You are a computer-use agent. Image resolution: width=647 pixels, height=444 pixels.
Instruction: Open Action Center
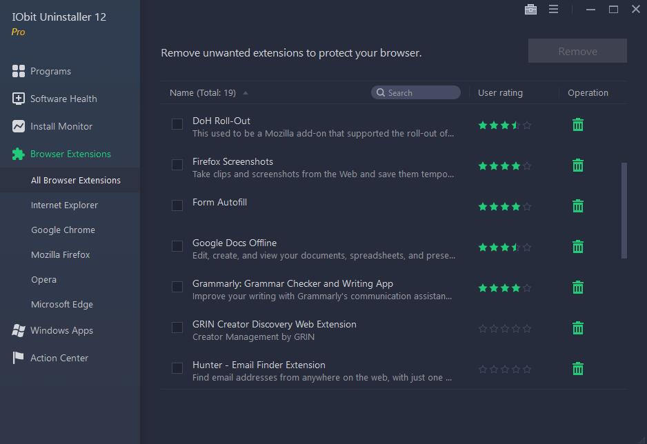(x=59, y=359)
